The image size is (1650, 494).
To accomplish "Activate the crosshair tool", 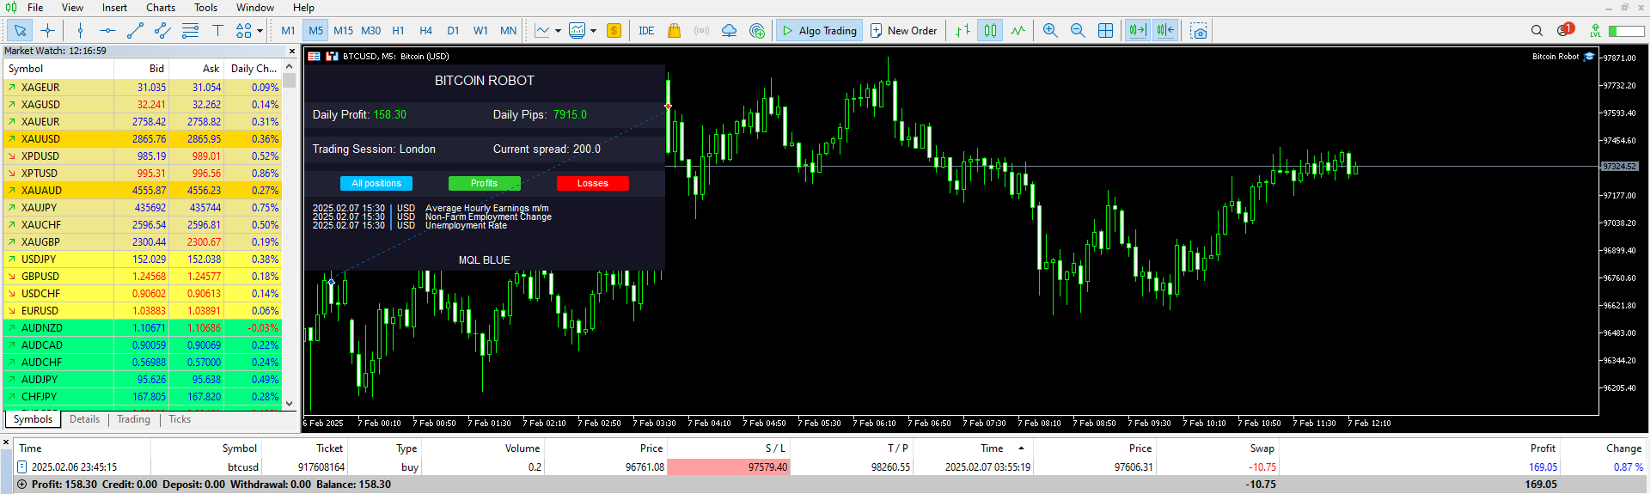I will coord(48,31).
